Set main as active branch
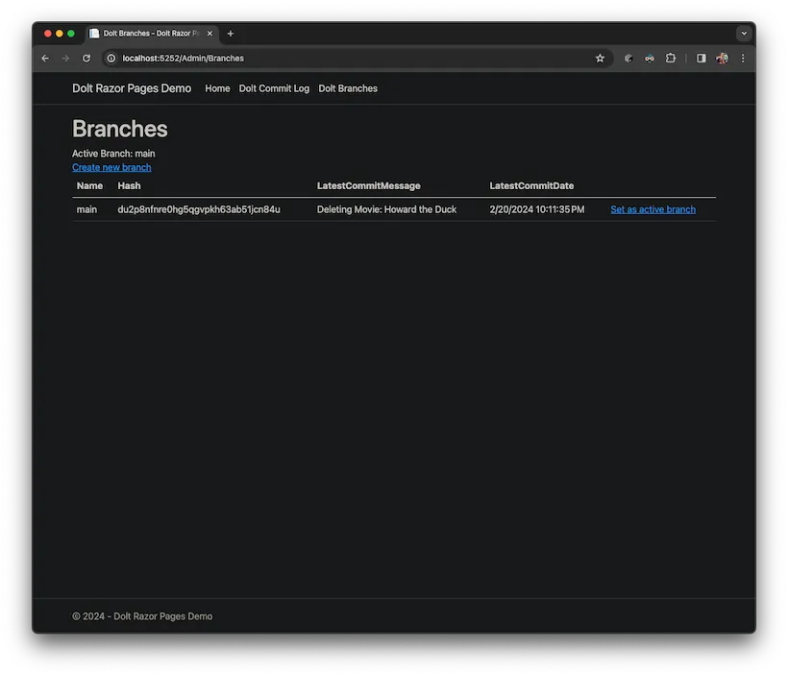788x676 pixels. click(653, 208)
